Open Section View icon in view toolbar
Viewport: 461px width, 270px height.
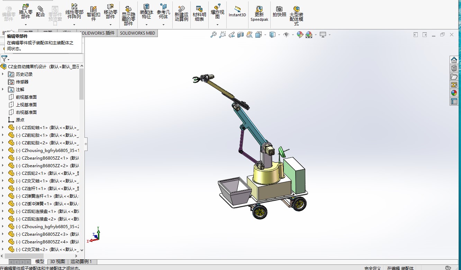(241, 35)
